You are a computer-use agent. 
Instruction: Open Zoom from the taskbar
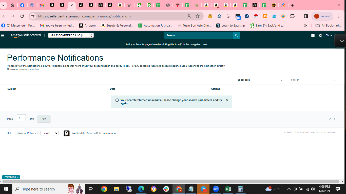(216, 189)
